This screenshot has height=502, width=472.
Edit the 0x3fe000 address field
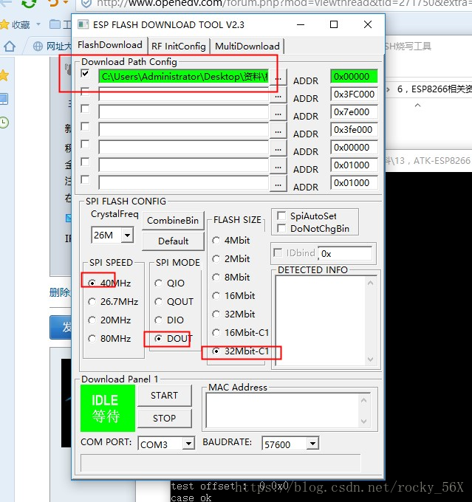point(354,130)
